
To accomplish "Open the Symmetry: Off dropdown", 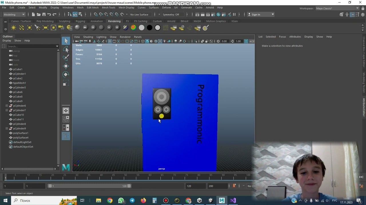I will click(x=173, y=15).
